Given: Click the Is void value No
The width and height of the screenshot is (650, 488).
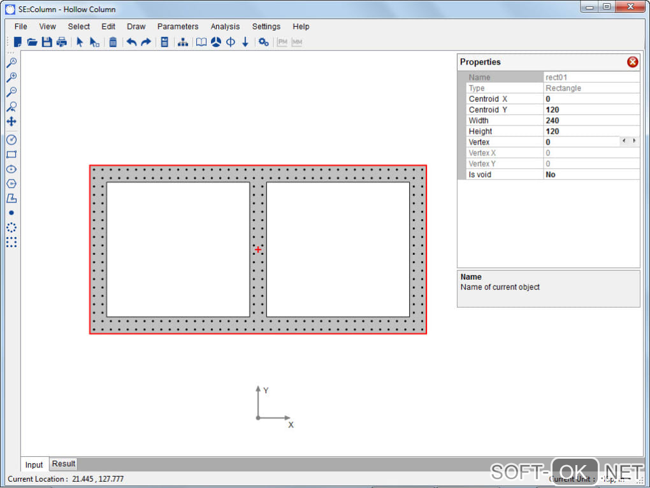Looking at the screenshot, I should (x=591, y=175).
